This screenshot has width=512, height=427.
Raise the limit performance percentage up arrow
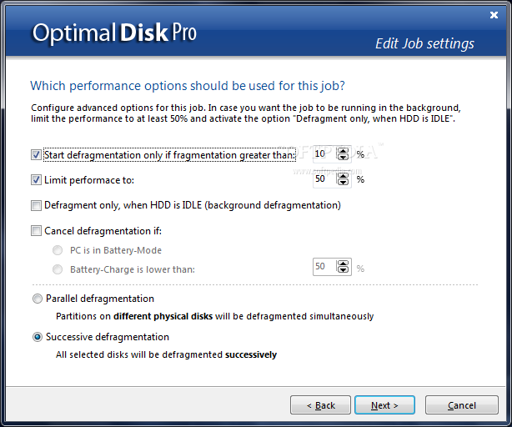coord(343,176)
